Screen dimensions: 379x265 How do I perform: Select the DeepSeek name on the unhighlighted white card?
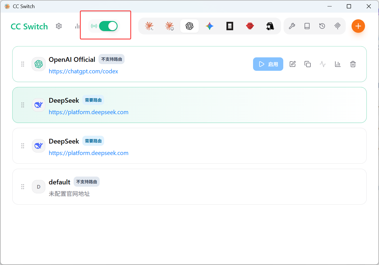pyautogui.click(x=64, y=141)
